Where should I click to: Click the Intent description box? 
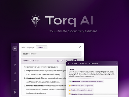pos(92,73)
